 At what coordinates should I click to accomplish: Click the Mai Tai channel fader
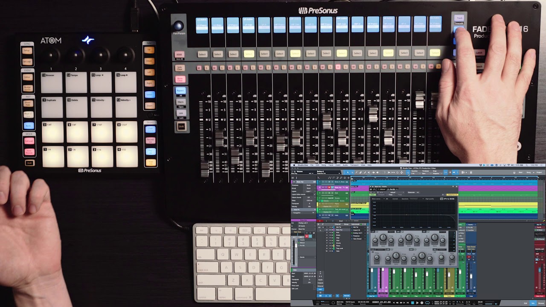click(372, 270)
